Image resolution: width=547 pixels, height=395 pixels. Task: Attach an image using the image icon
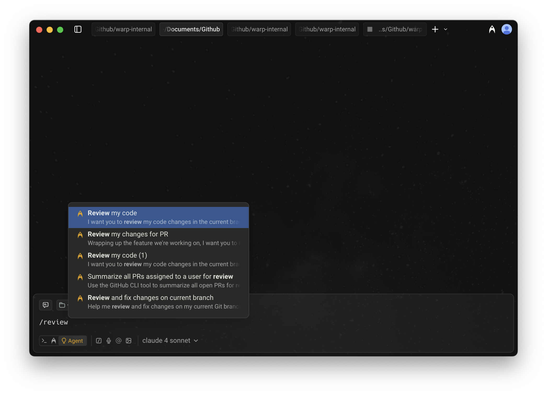(x=129, y=341)
